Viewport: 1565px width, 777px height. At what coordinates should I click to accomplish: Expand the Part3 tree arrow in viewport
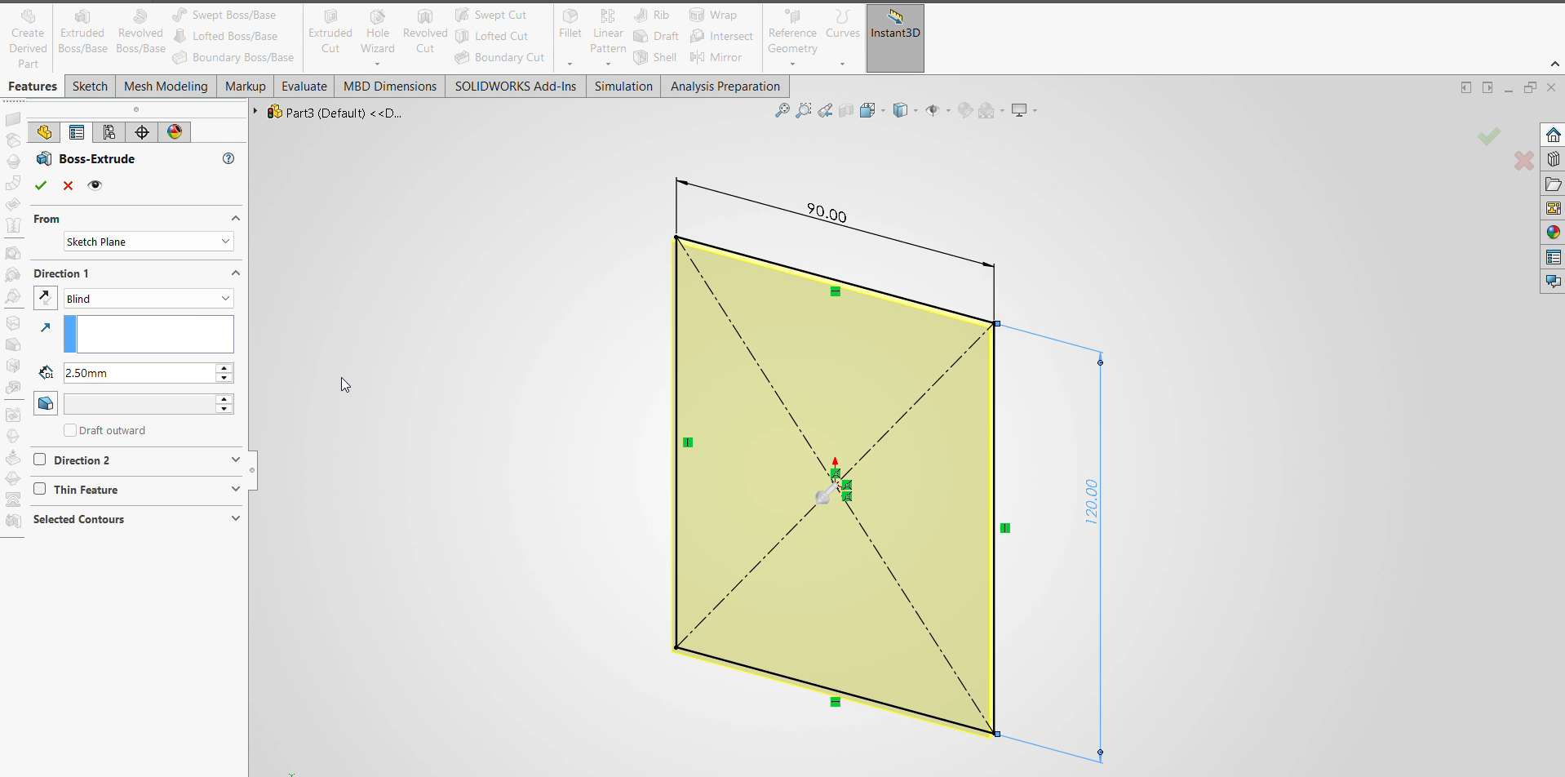click(x=255, y=112)
